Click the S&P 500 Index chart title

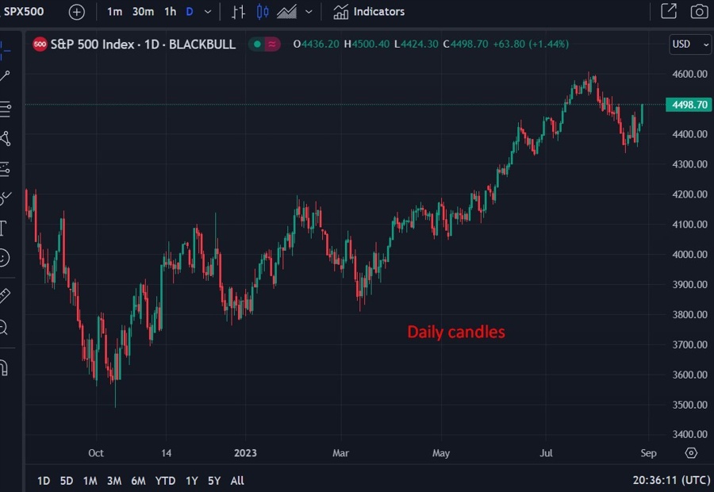point(143,44)
